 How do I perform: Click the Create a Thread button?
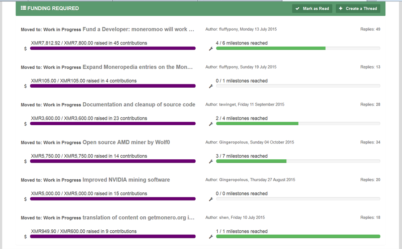click(x=358, y=9)
